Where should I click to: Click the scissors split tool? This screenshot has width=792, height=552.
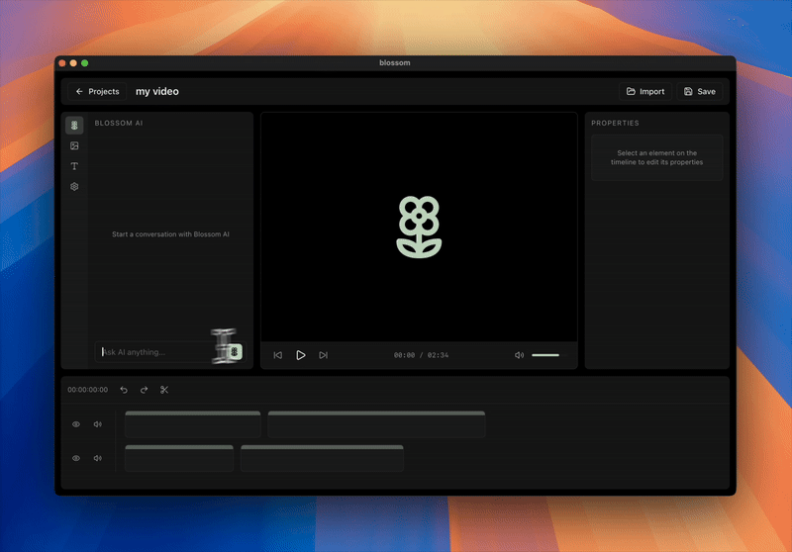(164, 390)
